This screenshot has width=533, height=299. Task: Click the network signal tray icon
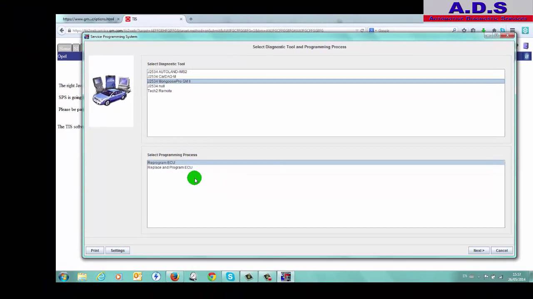501,277
